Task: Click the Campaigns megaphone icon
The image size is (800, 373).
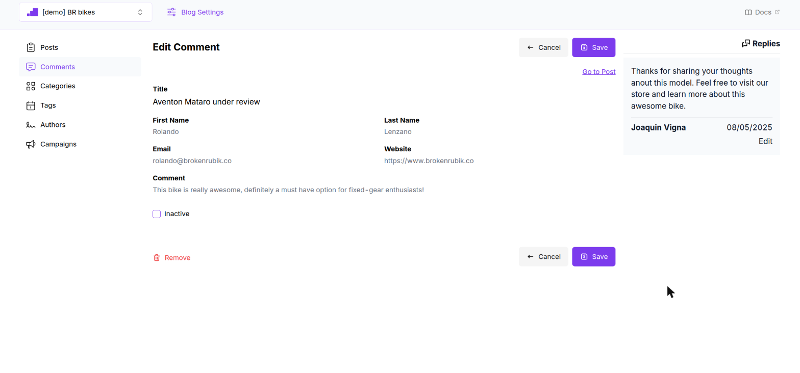Action: 31,144
